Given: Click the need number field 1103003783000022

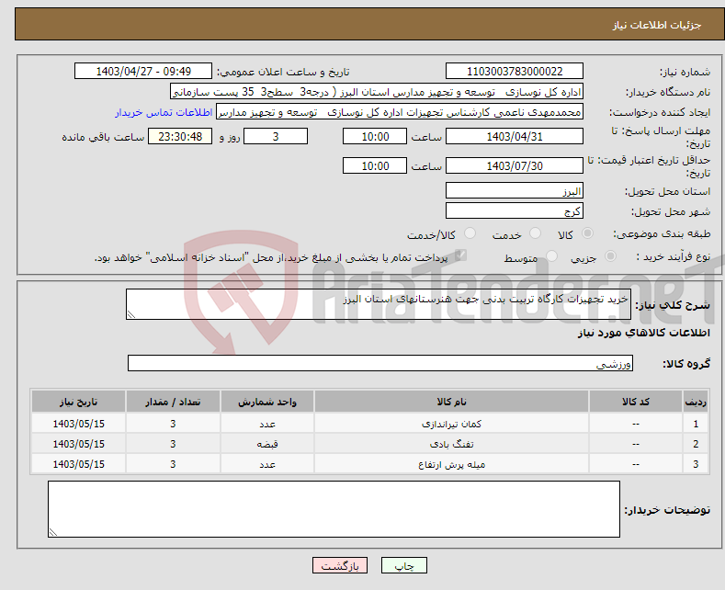Looking at the screenshot, I should tap(515, 71).
